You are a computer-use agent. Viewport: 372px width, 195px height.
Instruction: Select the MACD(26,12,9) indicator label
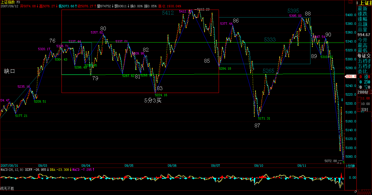(12, 169)
